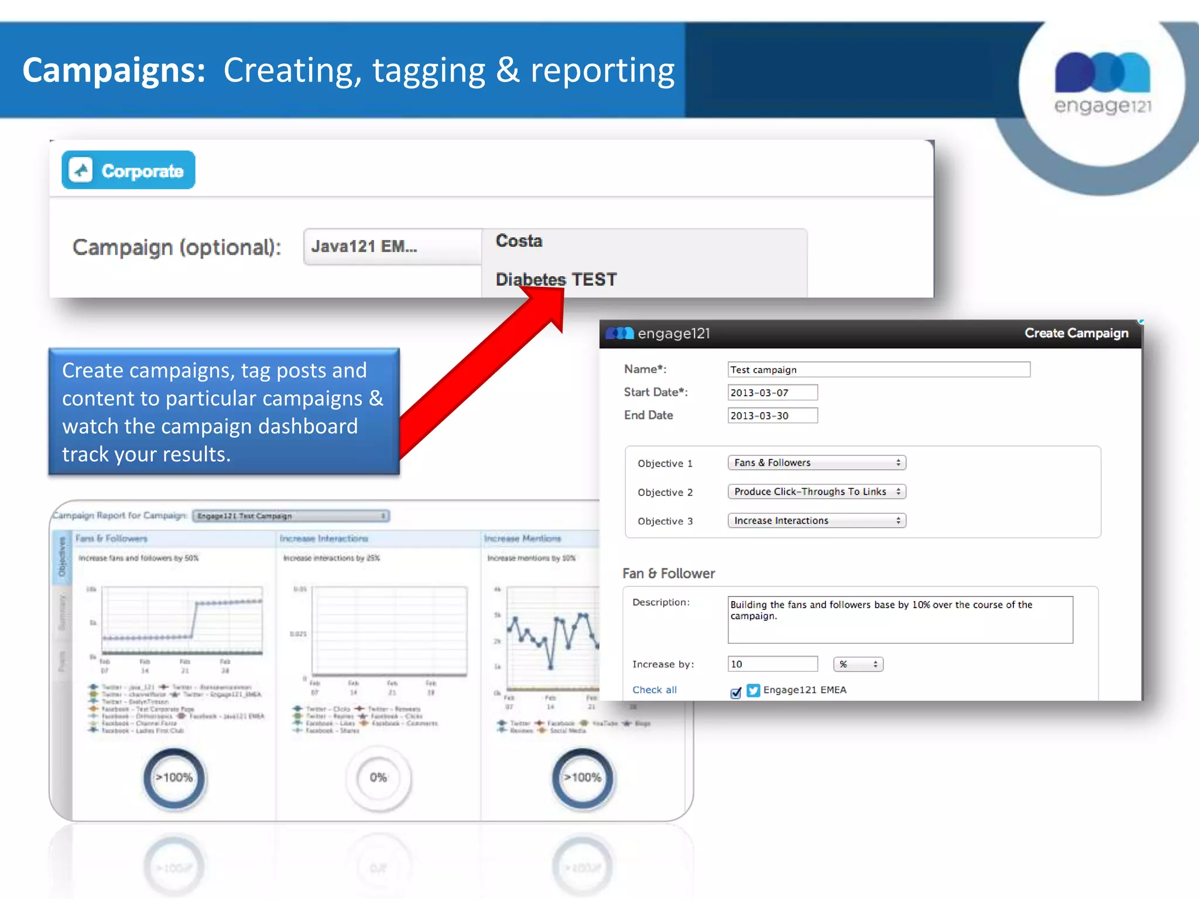Open the Objective 3 Increase Interactions dropdown
The height and width of the screenshot is (899, 1199).
coord(817,521)
